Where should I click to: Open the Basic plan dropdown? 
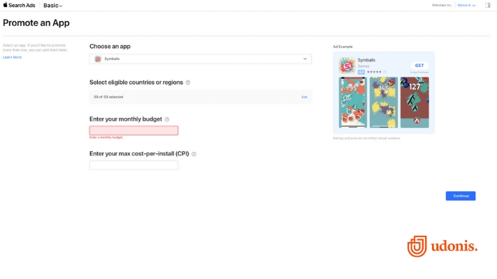52,6
